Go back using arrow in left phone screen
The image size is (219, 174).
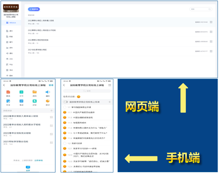point(4,85)
